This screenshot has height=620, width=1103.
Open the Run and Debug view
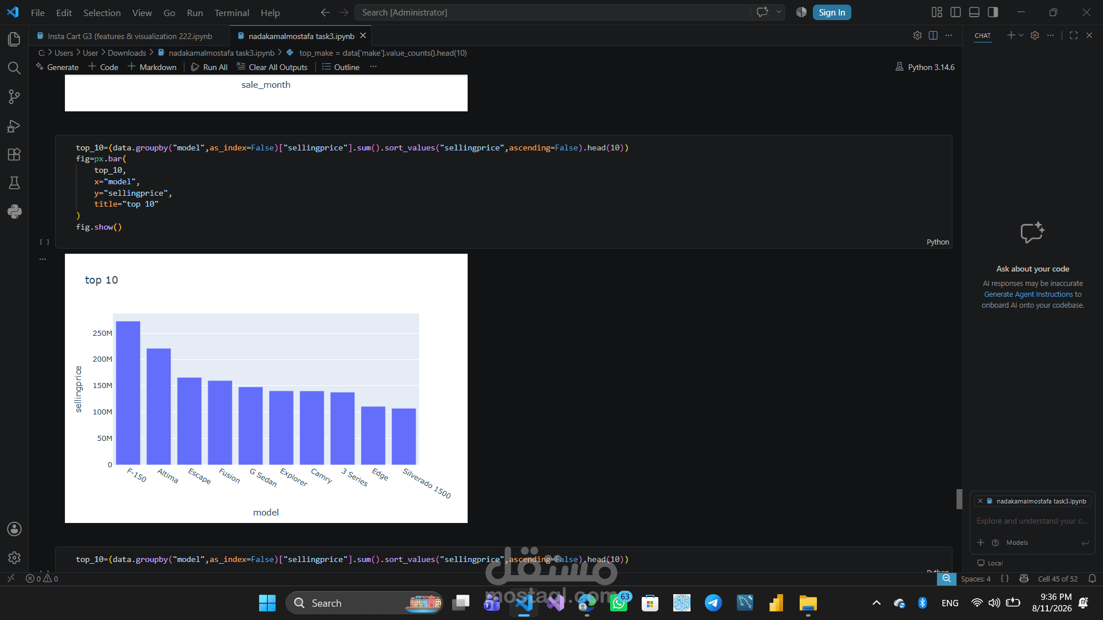14,126
